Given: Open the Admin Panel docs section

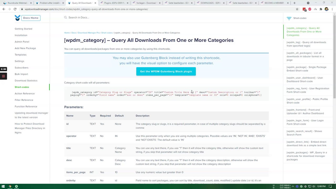Looking at the screenshot, I should (22, 42).
